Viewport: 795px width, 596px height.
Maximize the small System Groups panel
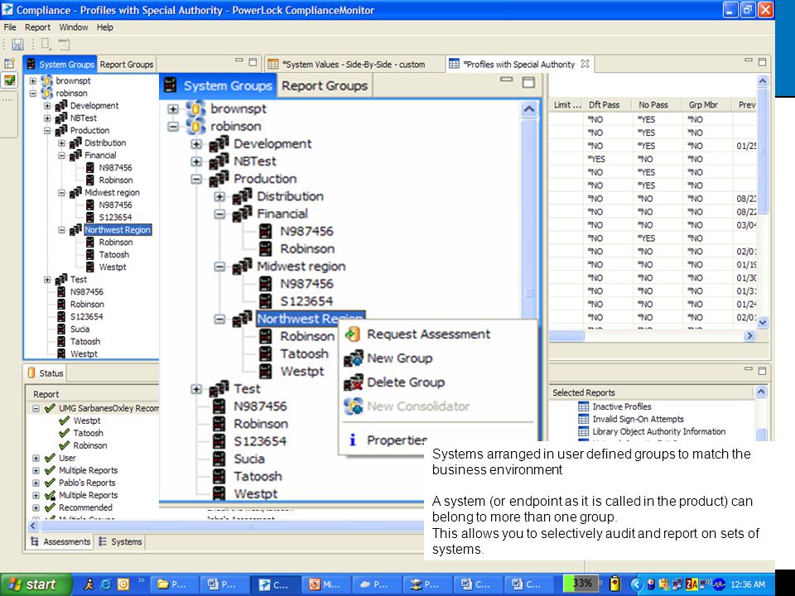pyautogui.click(x=253, y=62)
